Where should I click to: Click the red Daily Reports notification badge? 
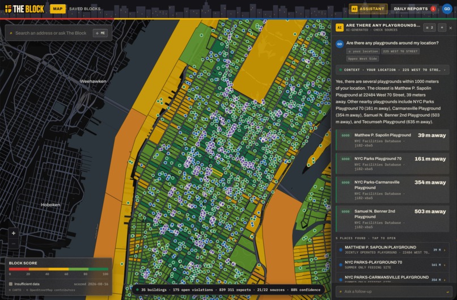pyautogui.click(x=433, y=9)
